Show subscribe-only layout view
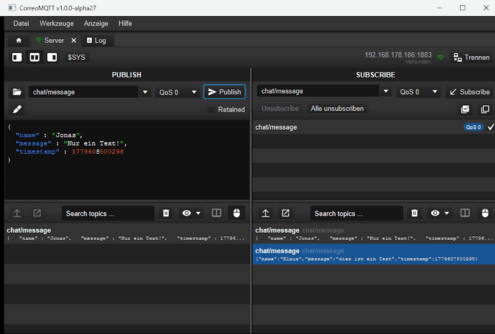Screen dimensions: 495x334 (52, 58)
